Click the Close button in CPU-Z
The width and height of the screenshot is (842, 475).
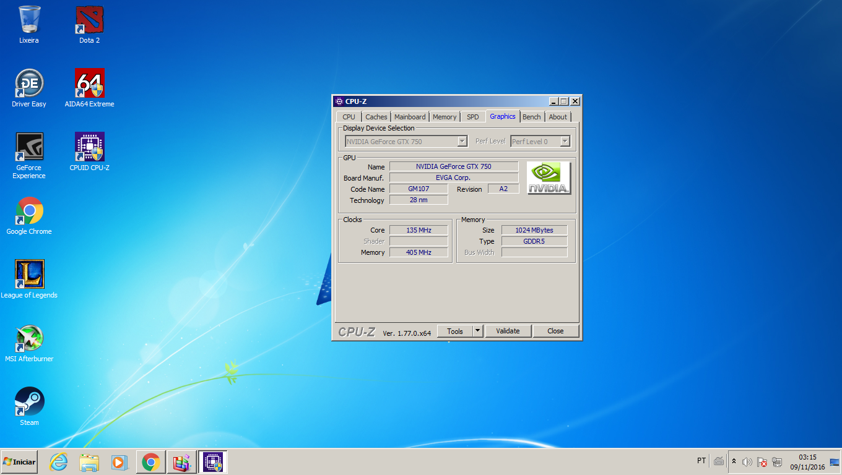coord(555,331)
